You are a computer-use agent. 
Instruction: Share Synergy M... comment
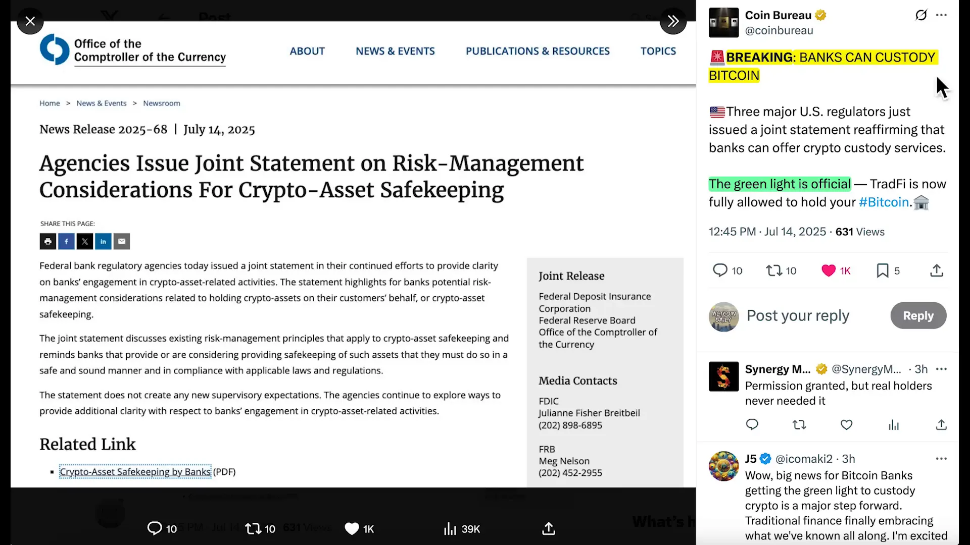[941, 425]
